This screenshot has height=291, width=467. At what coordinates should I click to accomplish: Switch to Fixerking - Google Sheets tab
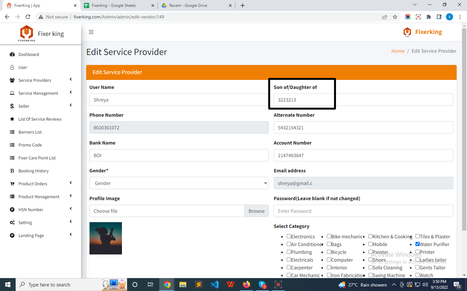coord(119,5)
